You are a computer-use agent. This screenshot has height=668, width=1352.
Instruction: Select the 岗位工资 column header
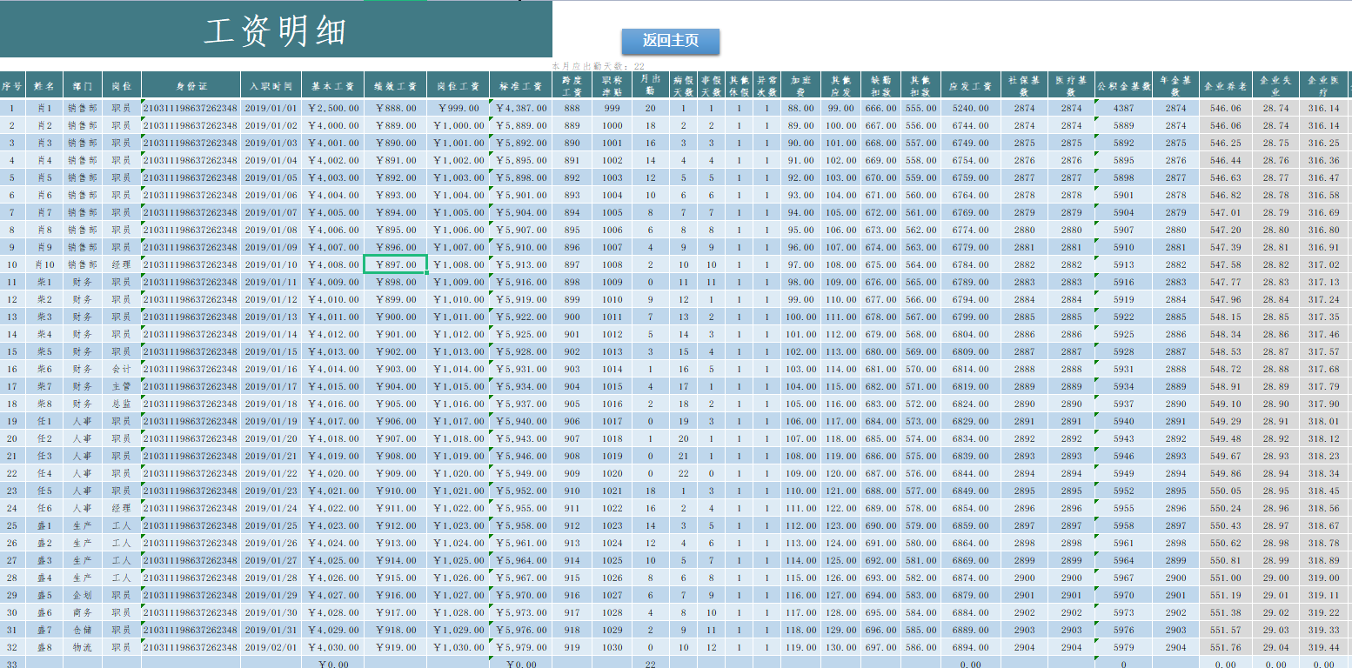point(458,86)
